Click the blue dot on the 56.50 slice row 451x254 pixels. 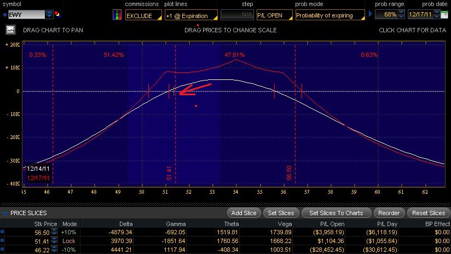point(2,232)
